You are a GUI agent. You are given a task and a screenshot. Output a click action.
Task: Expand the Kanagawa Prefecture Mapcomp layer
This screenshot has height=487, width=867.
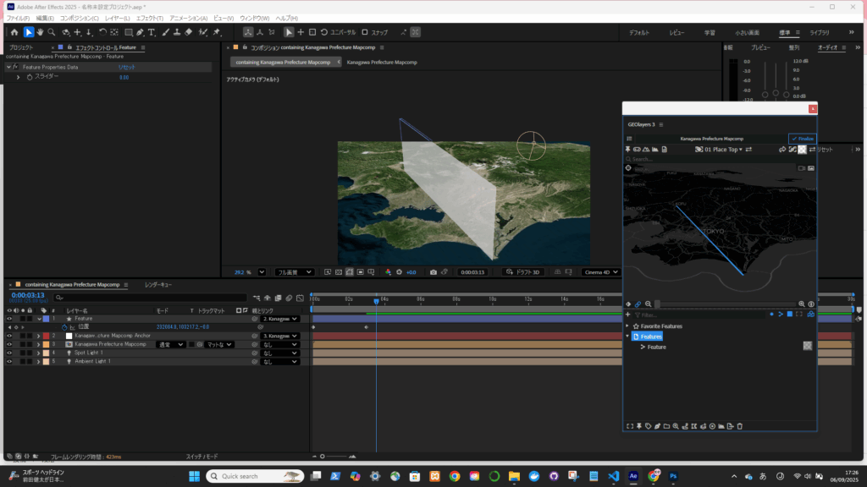[x=38, y=344]
